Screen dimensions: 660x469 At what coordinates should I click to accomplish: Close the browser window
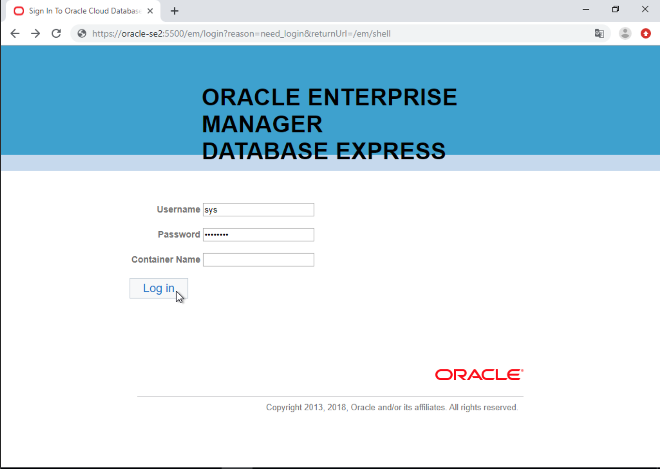click(x=645, y=9)
